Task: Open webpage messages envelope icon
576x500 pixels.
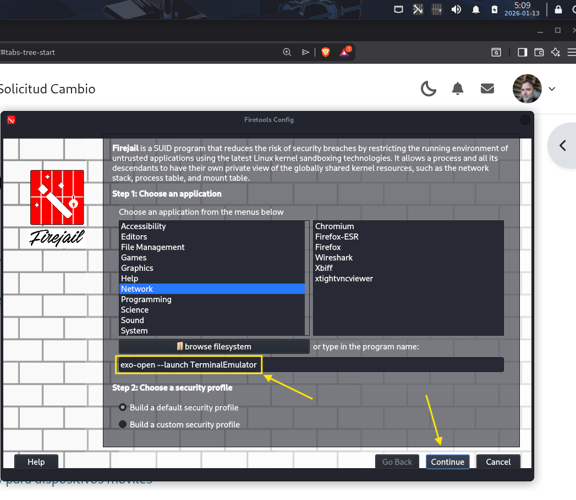Action: click(x=487, y=88)
